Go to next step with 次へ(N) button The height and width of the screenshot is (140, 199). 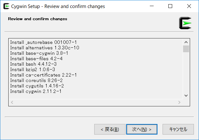click(x=142, y=129)
